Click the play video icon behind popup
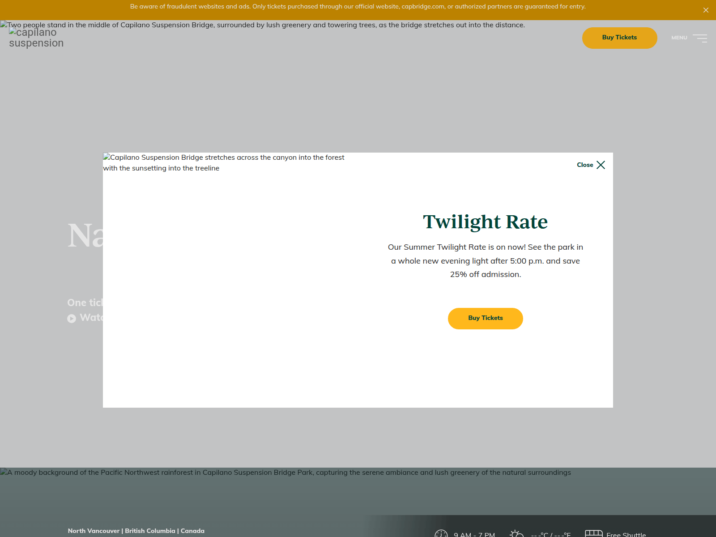This screenshot has width=716, height=537. tap(72, 318)
